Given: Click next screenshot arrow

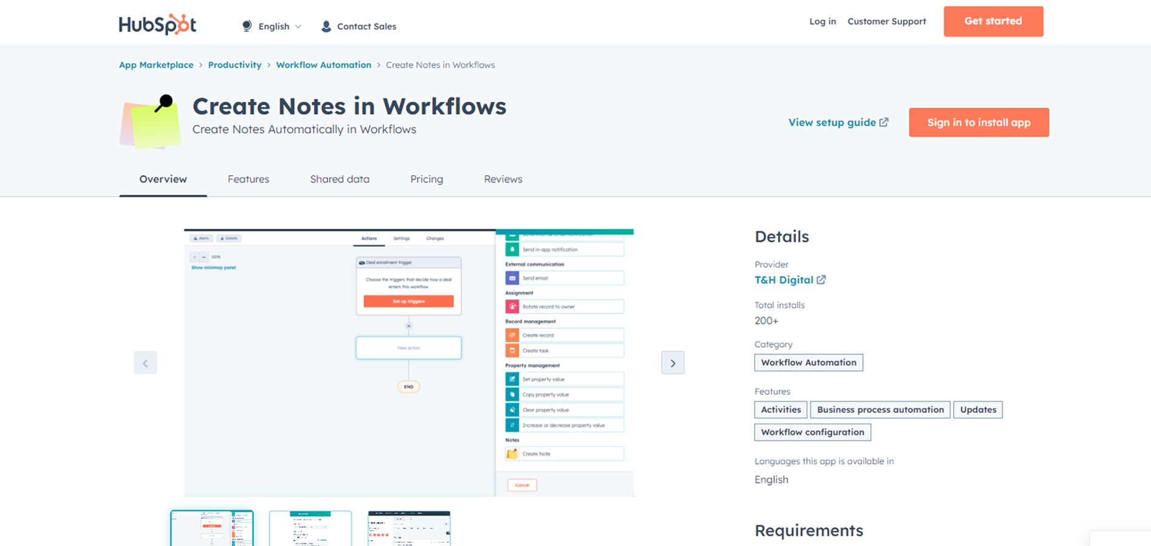Looking at the screenshot, I should pos(673,363).
